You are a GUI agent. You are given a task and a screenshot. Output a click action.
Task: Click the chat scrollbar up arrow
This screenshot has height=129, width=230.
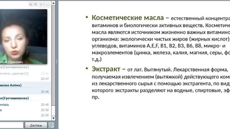coord(54,3)
